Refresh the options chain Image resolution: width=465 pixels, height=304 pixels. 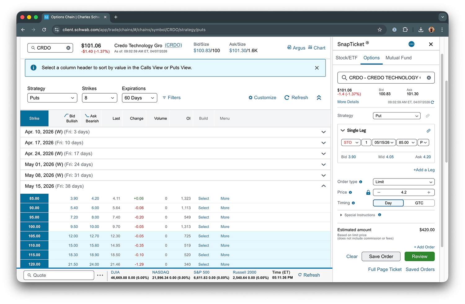[296, 98]
